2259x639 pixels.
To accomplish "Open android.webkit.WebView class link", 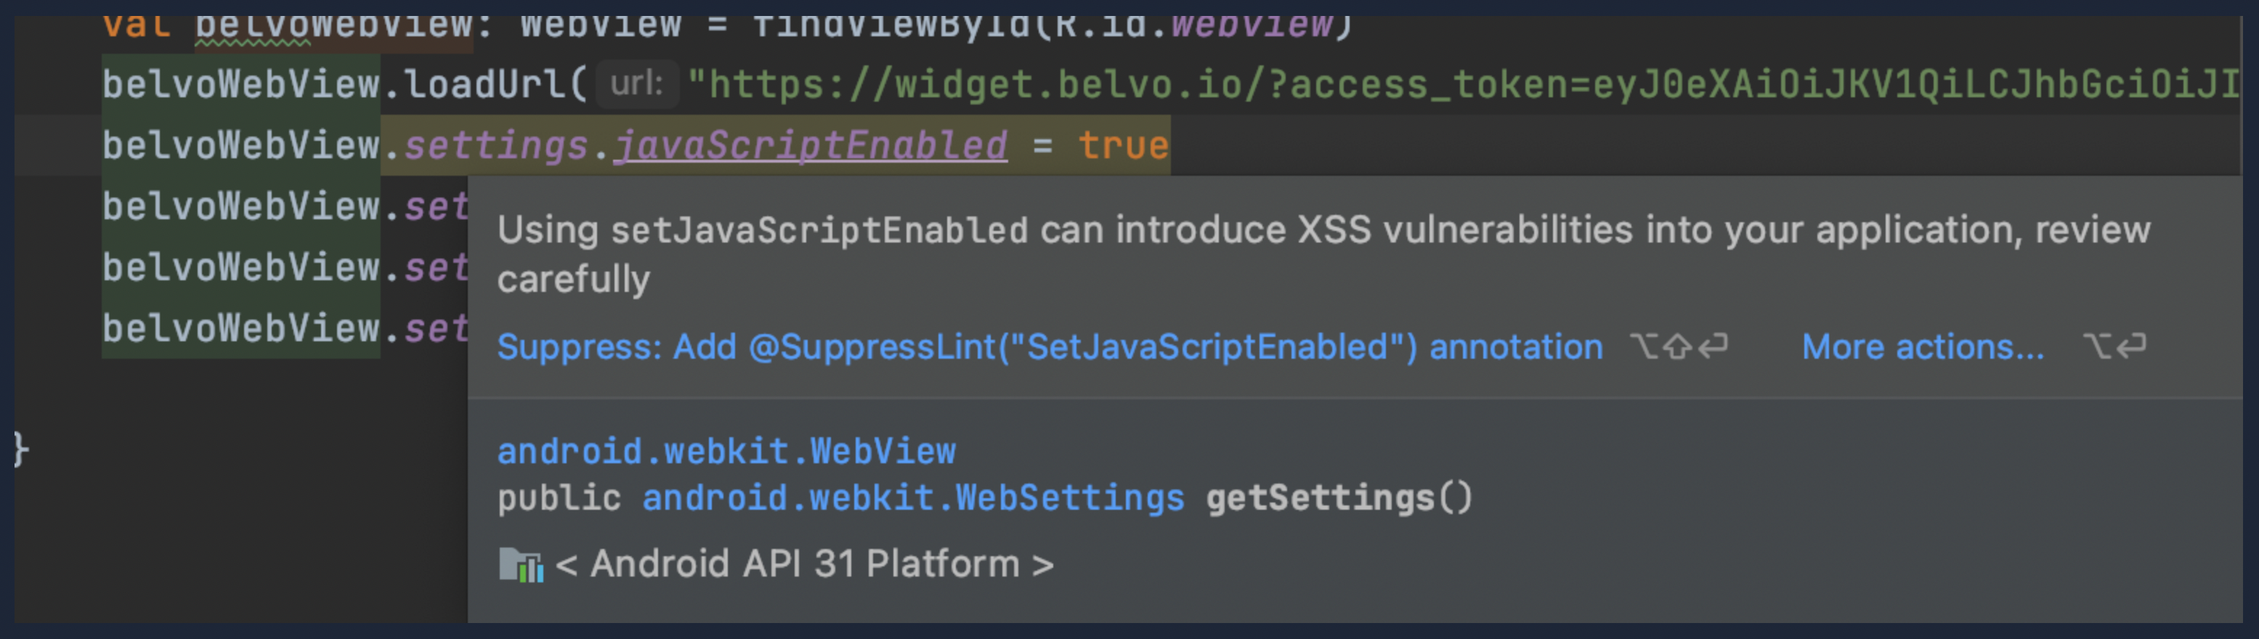I will pyautogui.click(x=726, y=452).
